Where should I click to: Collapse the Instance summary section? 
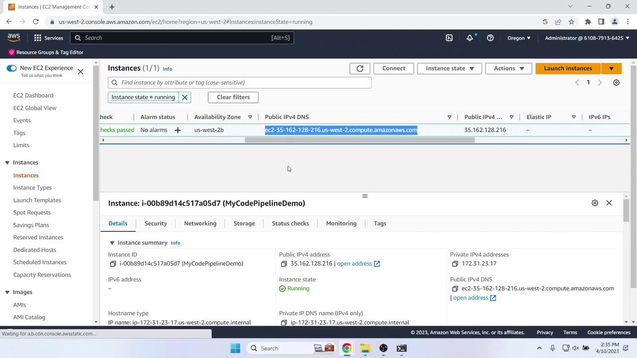112,243
